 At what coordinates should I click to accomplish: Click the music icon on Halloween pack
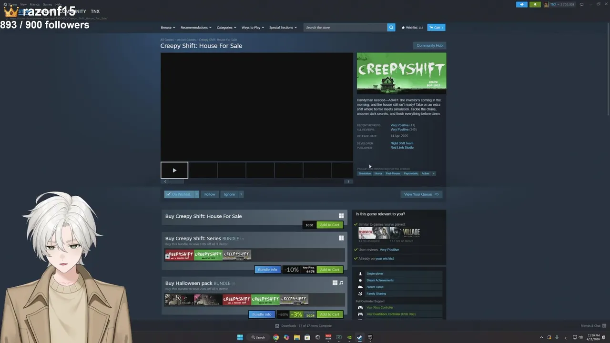pyautogui.click(x=341, y=283)
